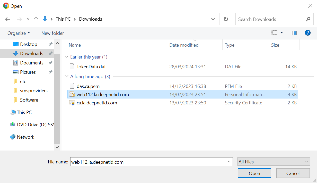This screenshot has width=317, height=183.
Task: Refresh the Downloads folder view
Action: [x=226, y=19]
